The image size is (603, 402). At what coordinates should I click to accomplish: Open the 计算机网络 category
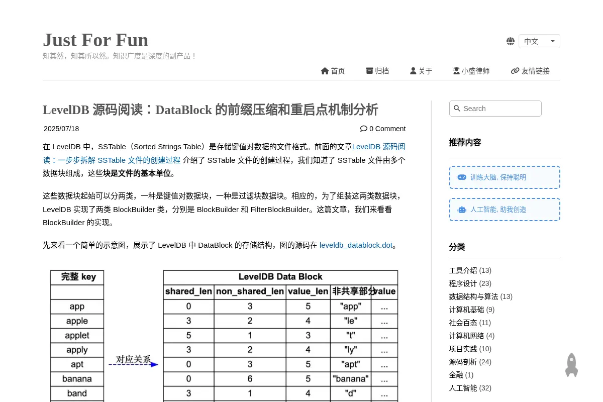point(466,336)
